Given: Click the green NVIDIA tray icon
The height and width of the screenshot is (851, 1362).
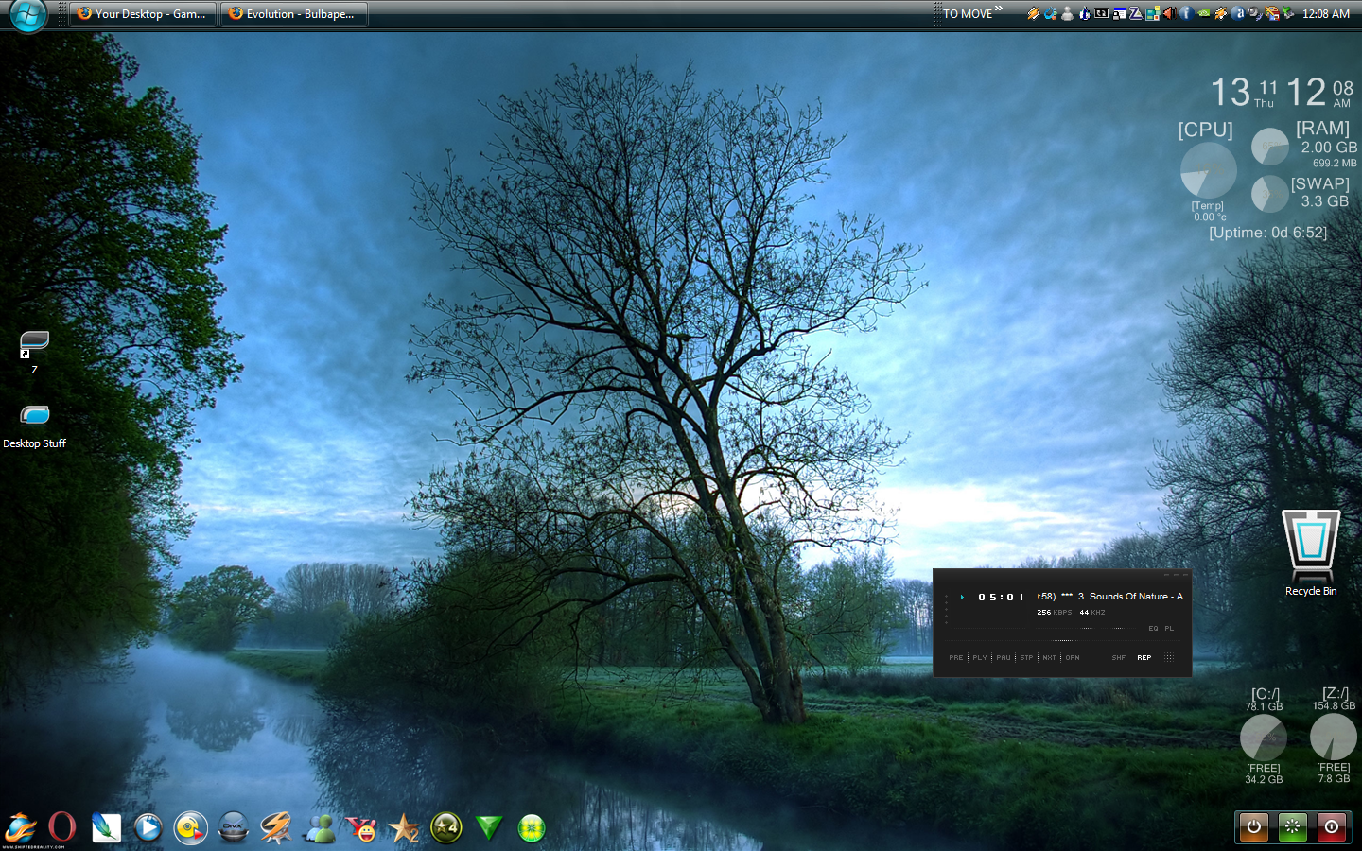Looking at the screenshot, I should point(1204,13).
